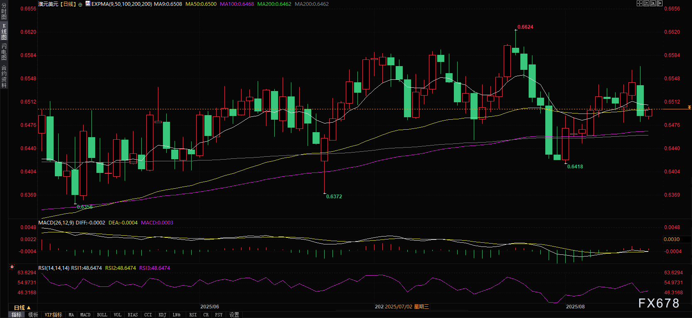Click the expand-right panel icon
This screenshot has height=318, width=692.
(660, 3)
